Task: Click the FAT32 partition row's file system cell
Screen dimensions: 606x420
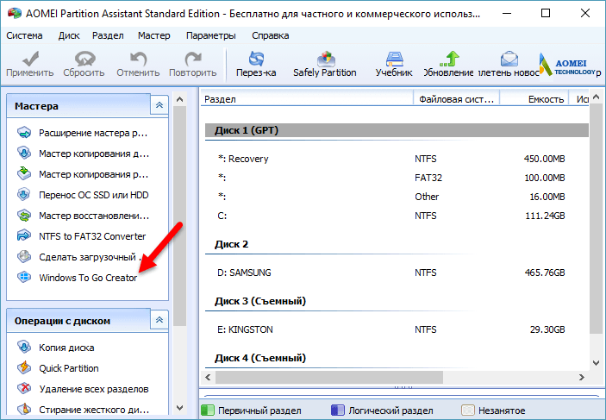Action: (x=428, y=178)
